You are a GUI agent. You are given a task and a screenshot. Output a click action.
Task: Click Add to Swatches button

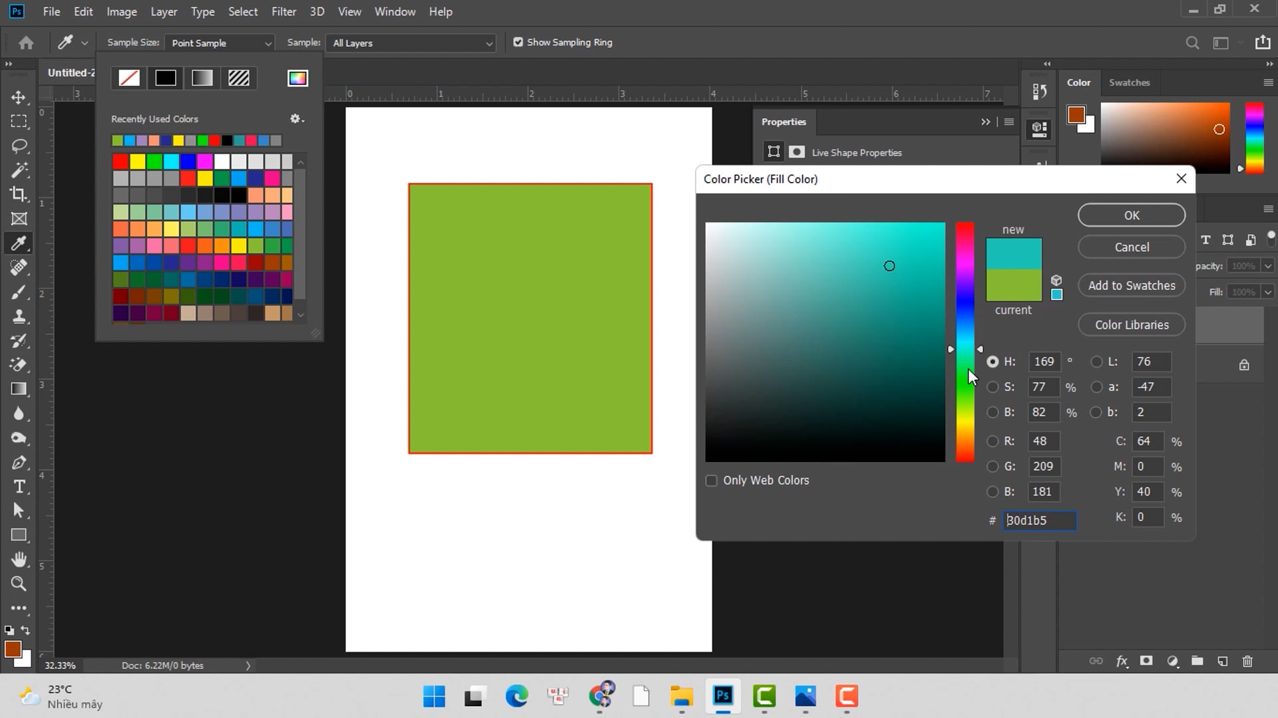(1132, 286)
